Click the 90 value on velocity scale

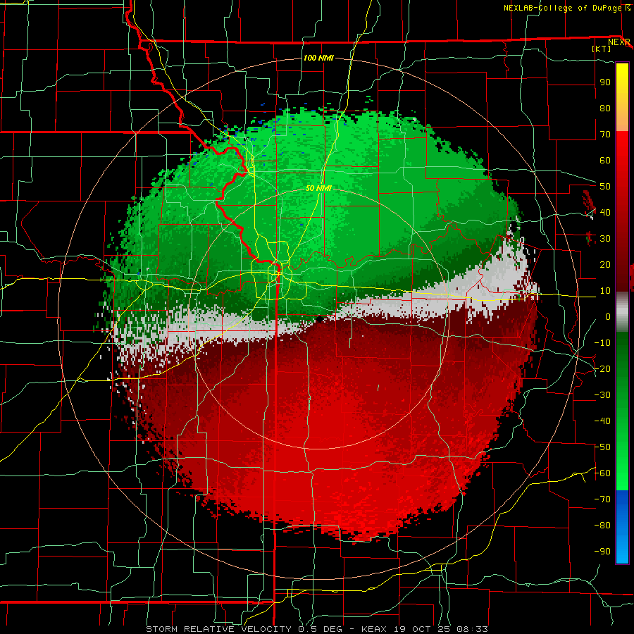(x=605, y=82)
